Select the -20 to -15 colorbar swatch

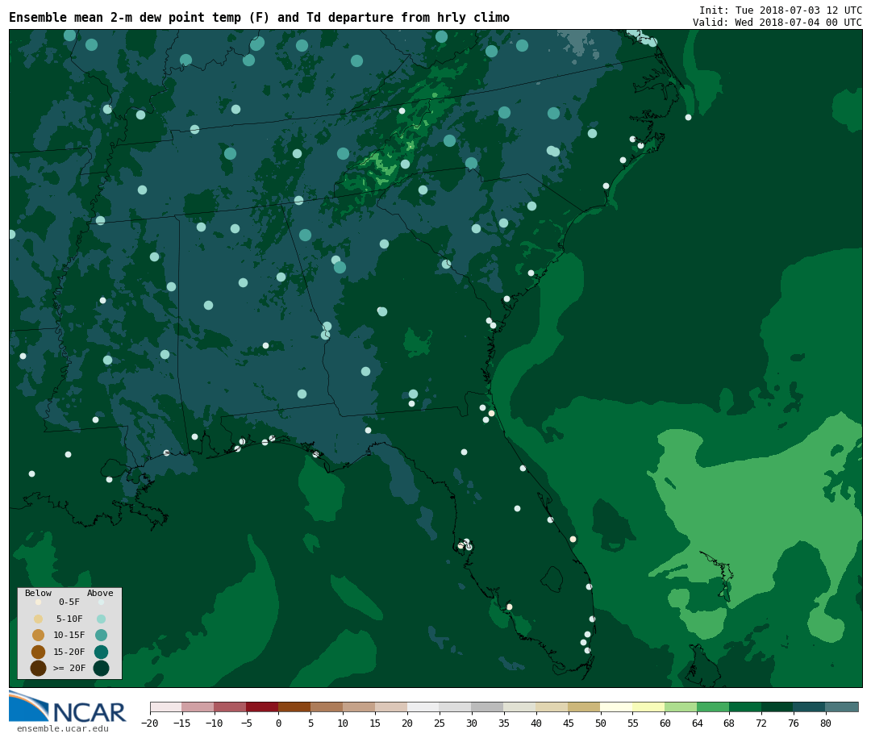tap(166, 707)
